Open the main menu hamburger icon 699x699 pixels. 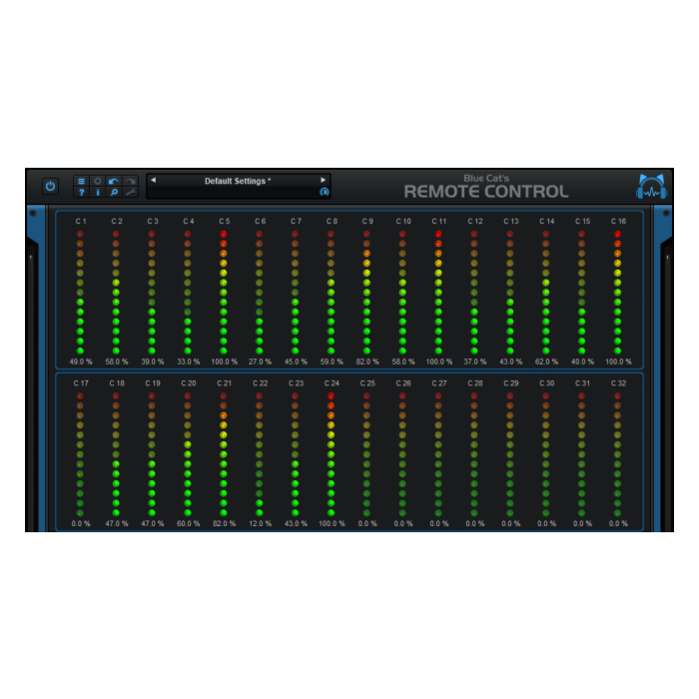[x=81, y=181]
